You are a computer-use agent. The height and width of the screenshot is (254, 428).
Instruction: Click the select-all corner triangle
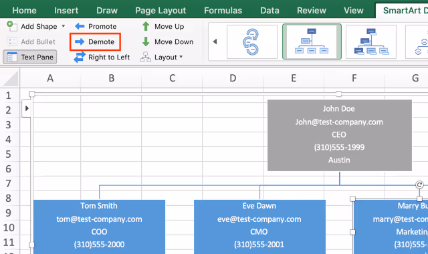[x=10, y=78]
